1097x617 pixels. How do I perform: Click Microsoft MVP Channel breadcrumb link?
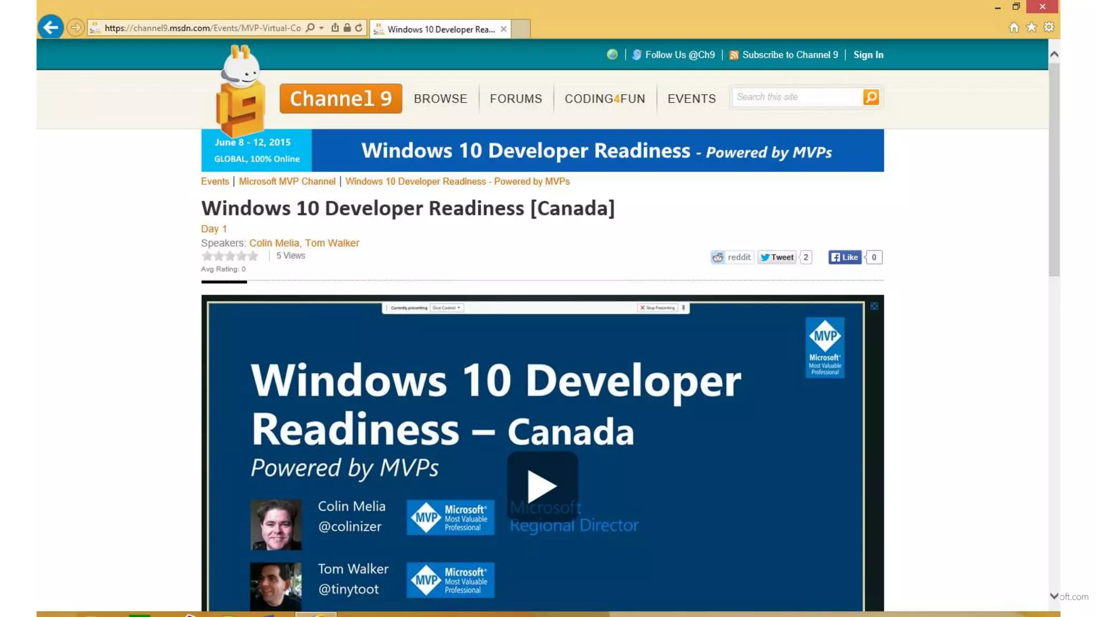click(287, 182)
